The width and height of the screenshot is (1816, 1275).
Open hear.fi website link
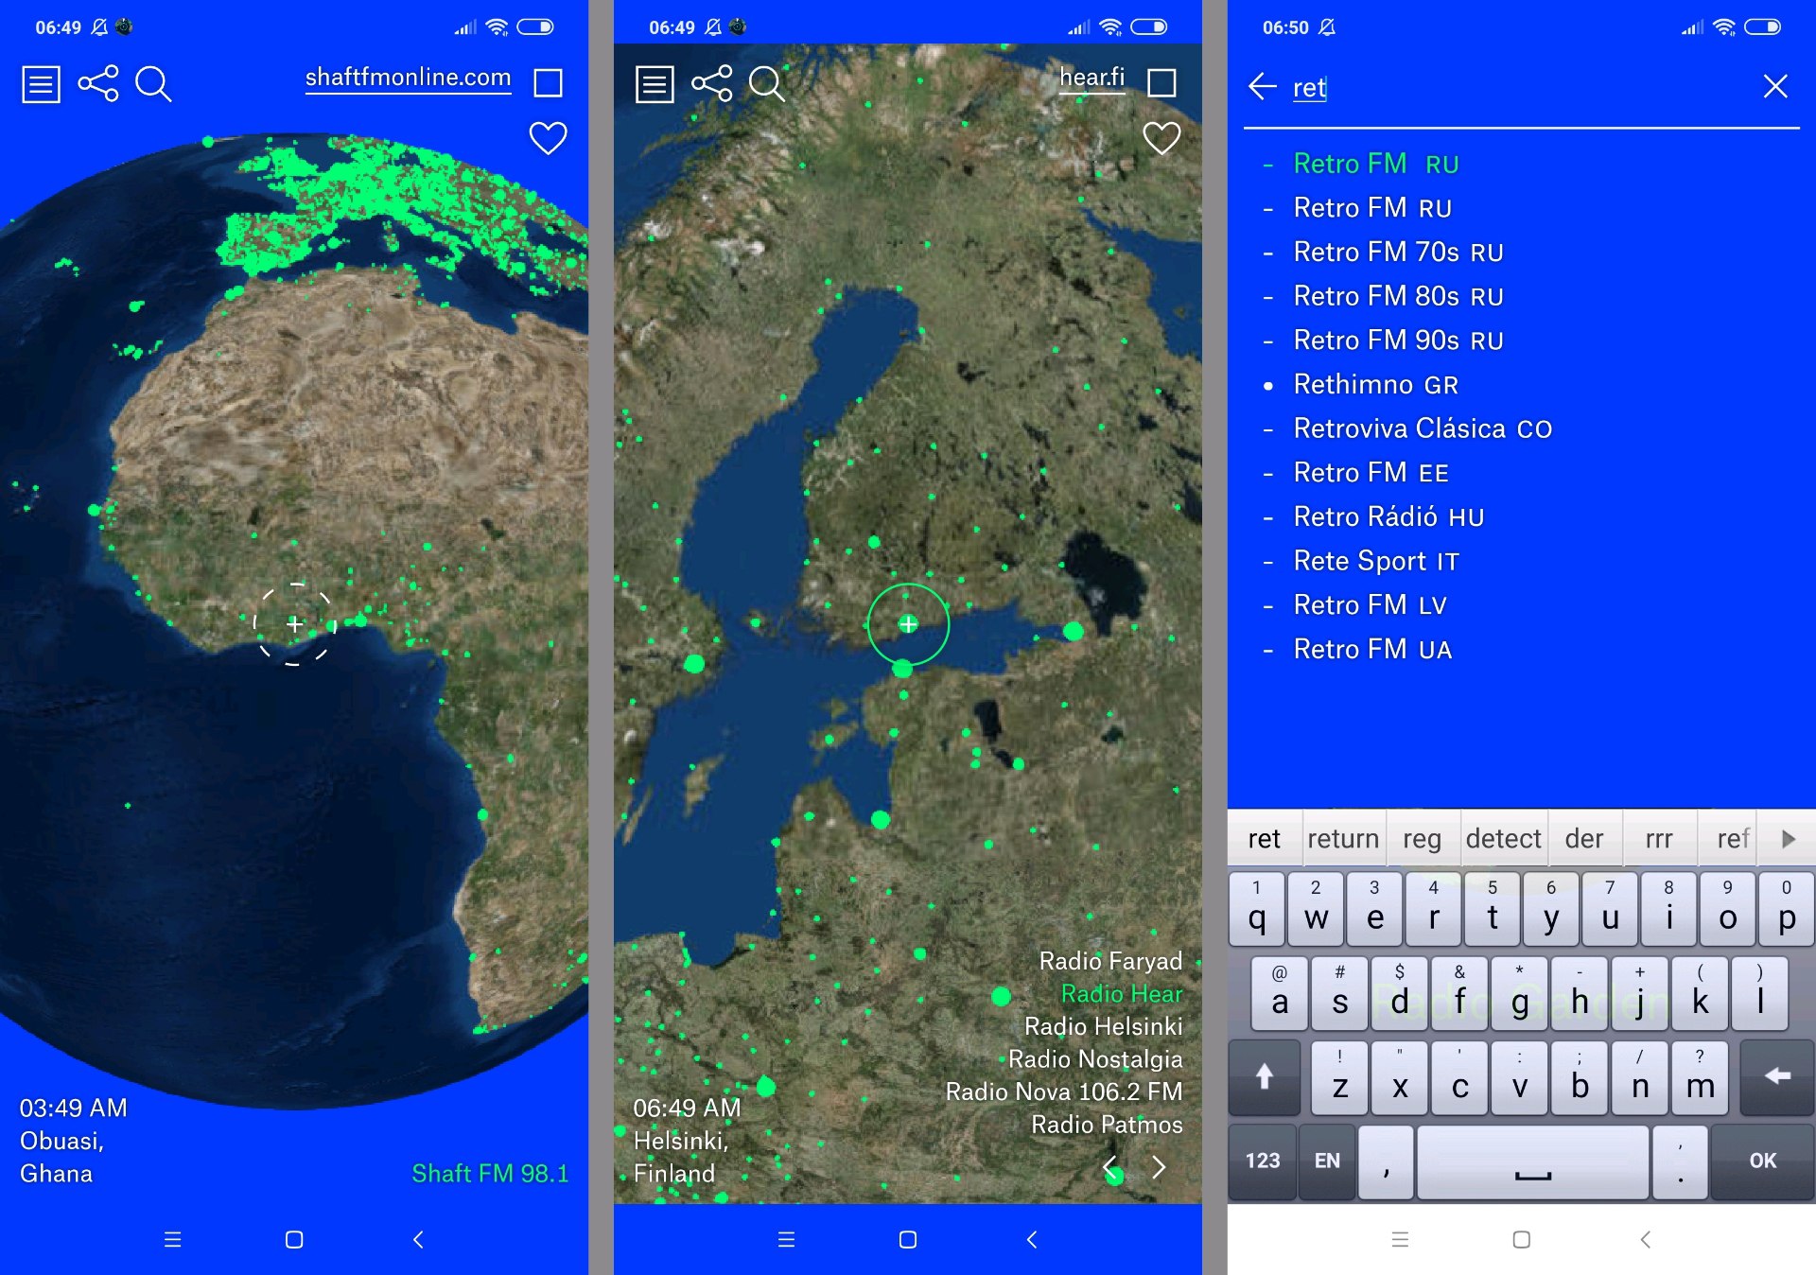[1091, 78]
